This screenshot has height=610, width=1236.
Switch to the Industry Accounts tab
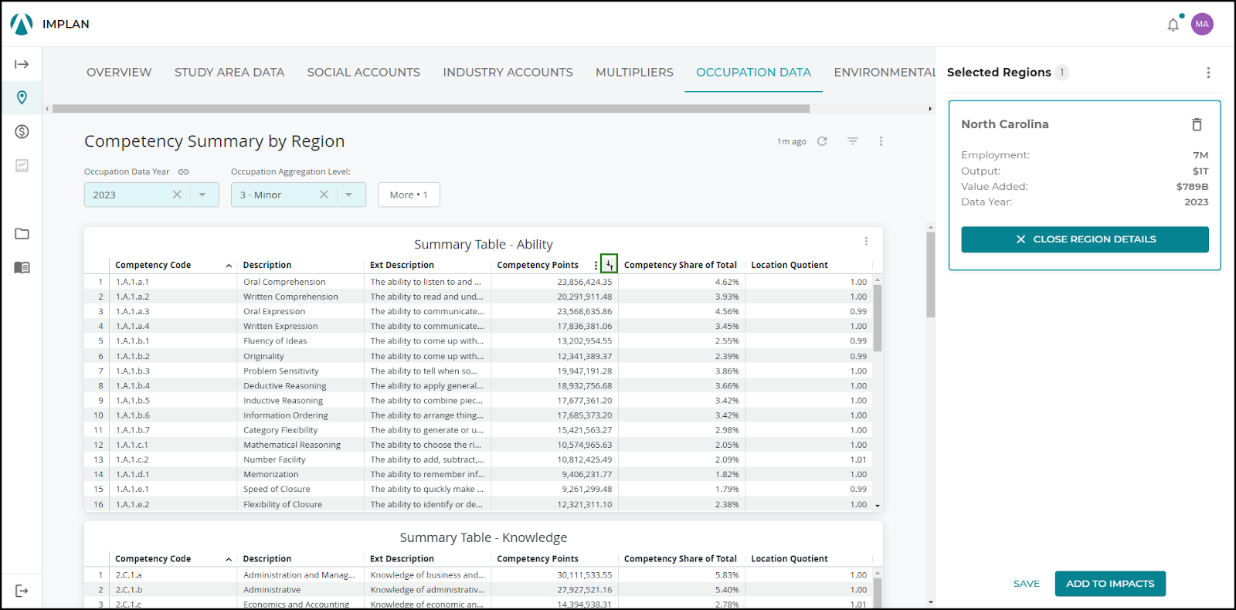pos(508,73)
